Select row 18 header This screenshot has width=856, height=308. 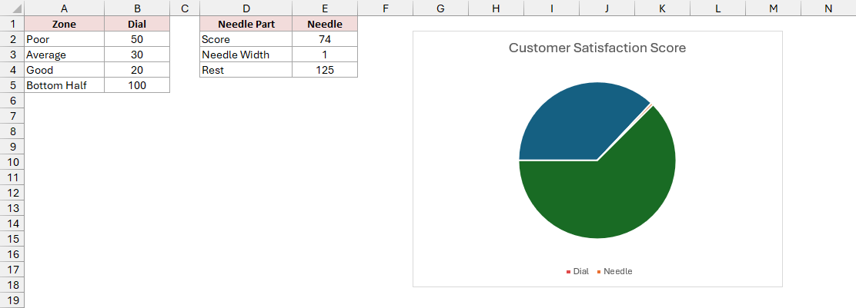coord(12,284)
